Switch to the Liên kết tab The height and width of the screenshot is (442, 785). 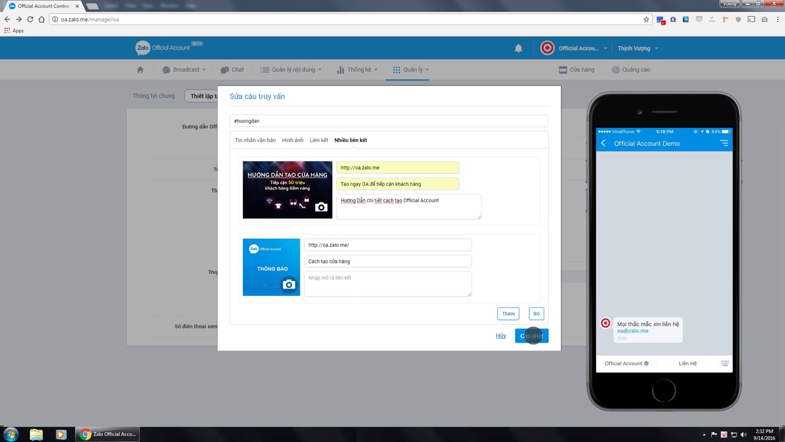pos(319,140)
